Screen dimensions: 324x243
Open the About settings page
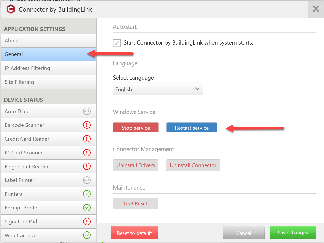click(48, 41)
